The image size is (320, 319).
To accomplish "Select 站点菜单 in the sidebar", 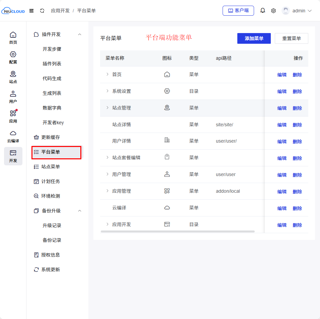I will tap(51, 167).
